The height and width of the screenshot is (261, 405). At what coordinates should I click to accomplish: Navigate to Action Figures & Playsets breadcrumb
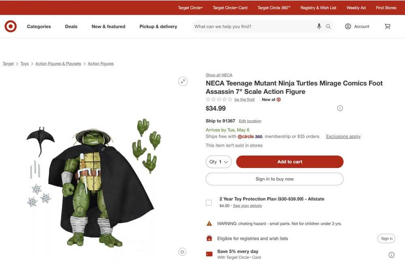point(58,64)
